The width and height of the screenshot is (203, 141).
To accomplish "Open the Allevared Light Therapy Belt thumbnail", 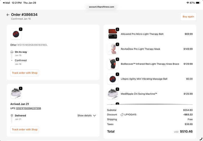I will [x=112, y=34].
